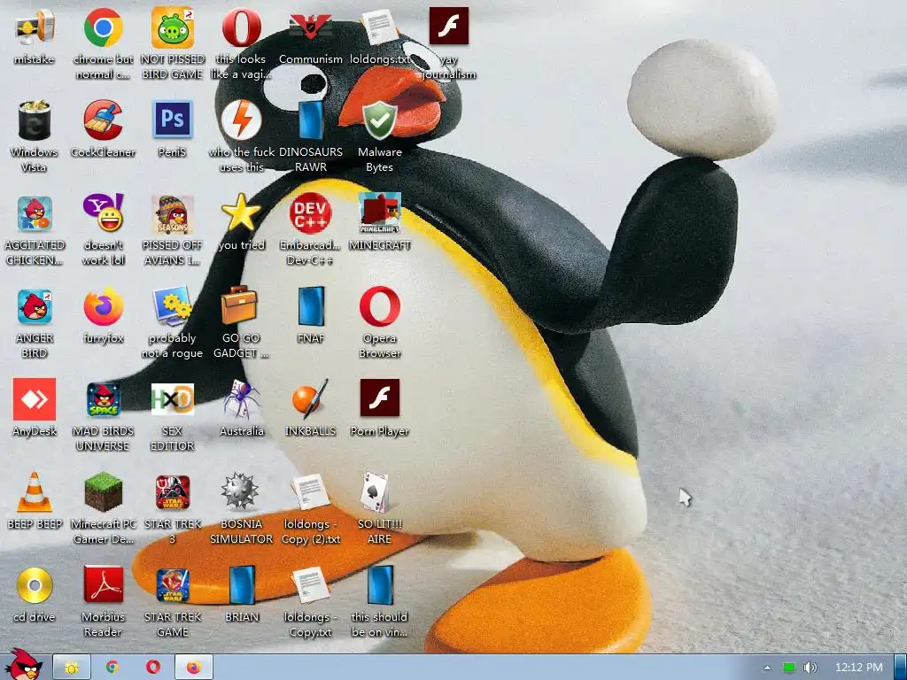This screenshot has height=680, width=907.
Task: Open the Flash icon labeled 'yay journalism'
Action: 449,27
